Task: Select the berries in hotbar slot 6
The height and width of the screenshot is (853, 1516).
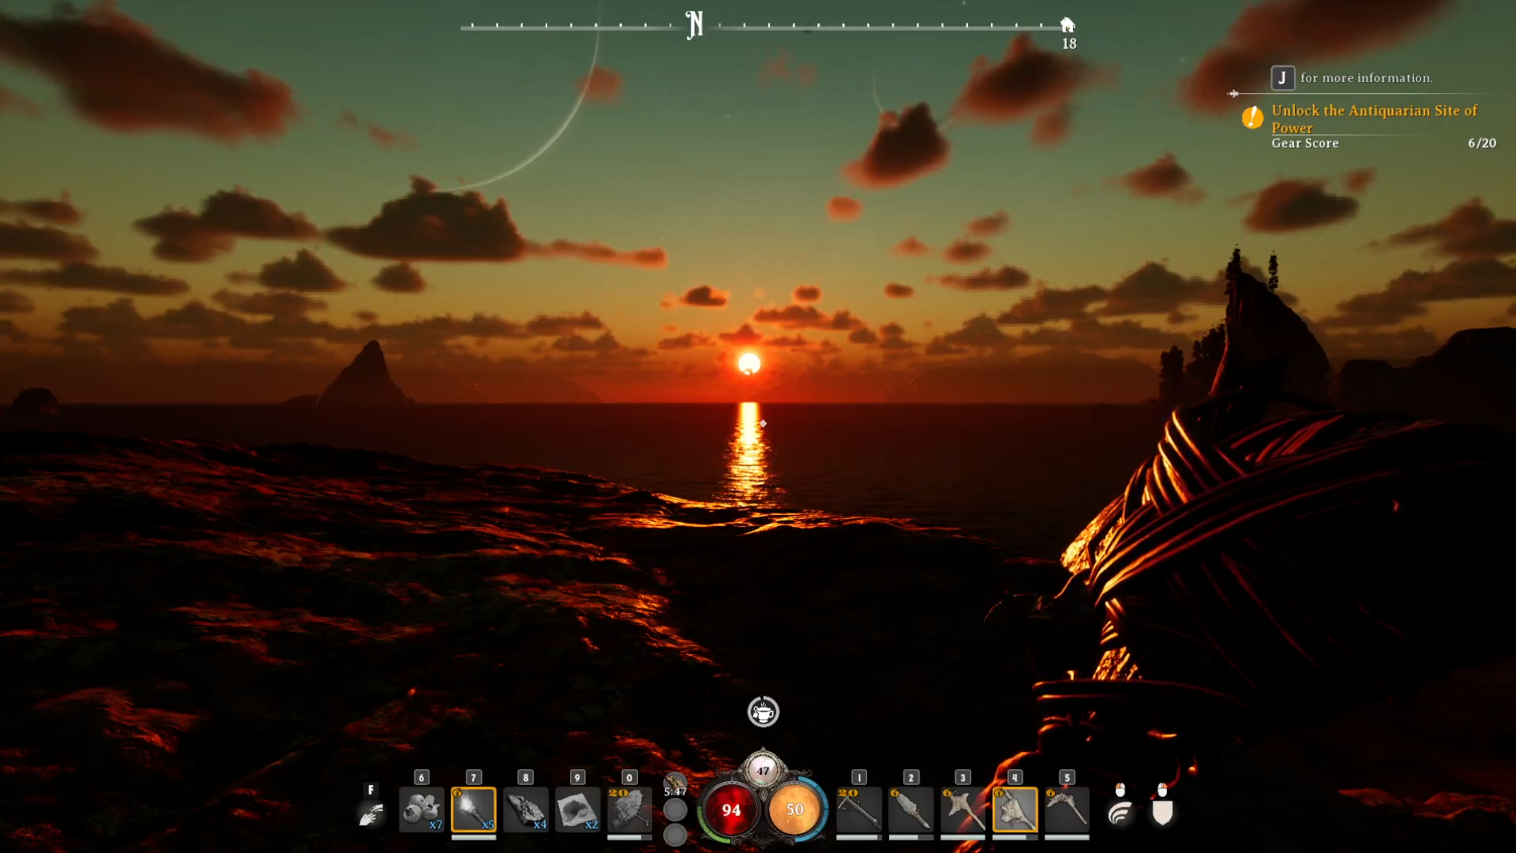Action: (x=421, y=810)
